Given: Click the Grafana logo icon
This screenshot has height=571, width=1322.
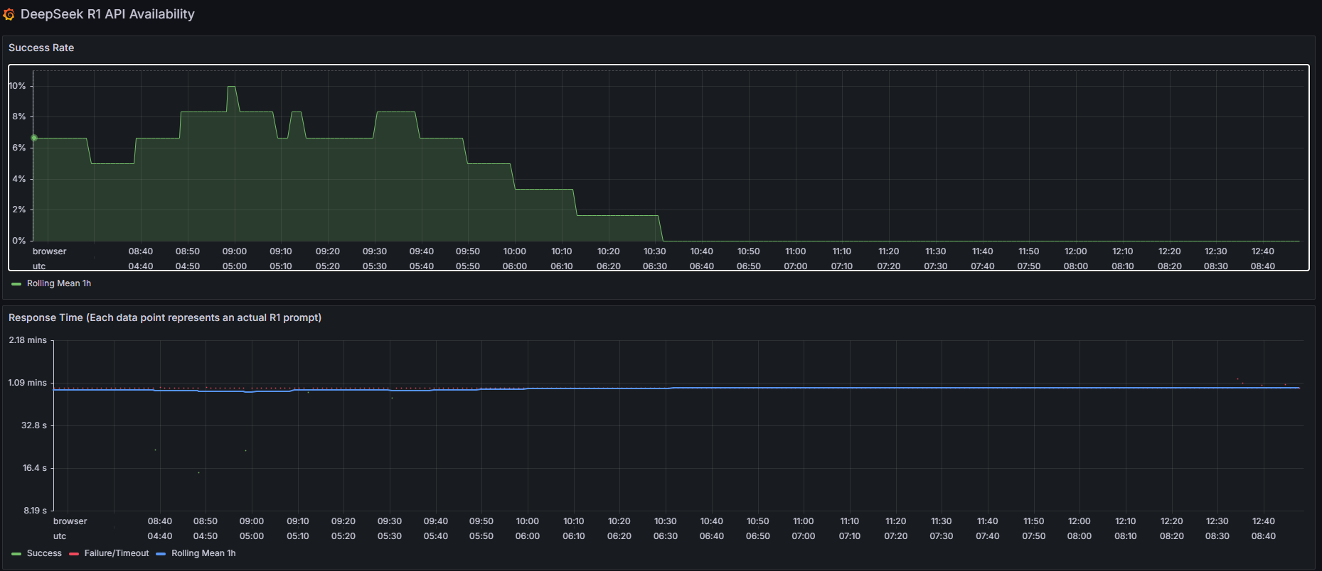Looking at the screenshot, I should tap(9, 14).
